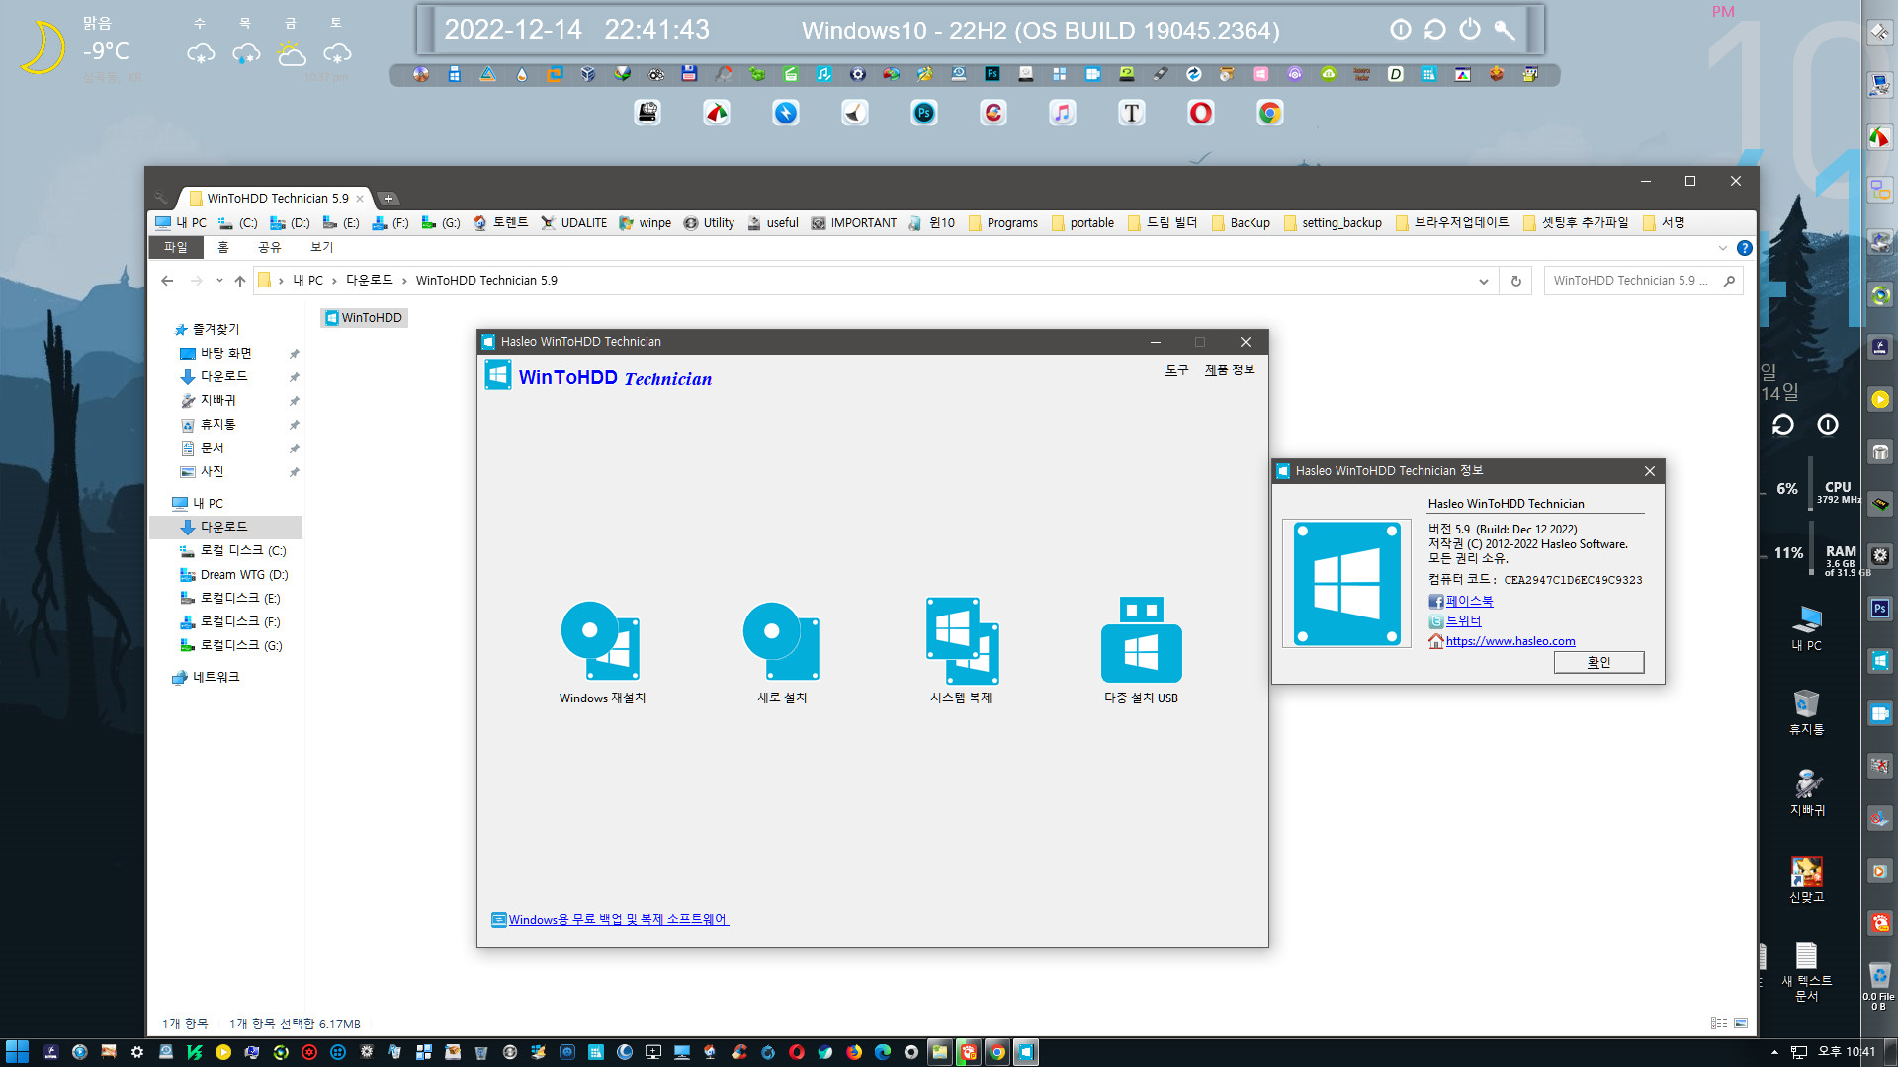Switch Explorer to details view icon
Screen dimensions: 1898x1067
(1718, 1024)
